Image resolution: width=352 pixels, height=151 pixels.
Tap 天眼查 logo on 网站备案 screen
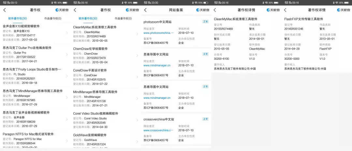click(x=203, y=10)
